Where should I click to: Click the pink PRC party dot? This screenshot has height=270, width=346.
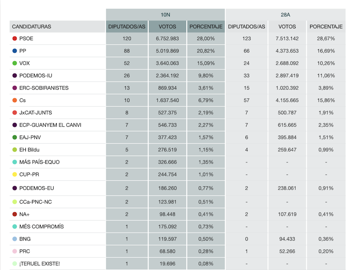click(15, 251)
